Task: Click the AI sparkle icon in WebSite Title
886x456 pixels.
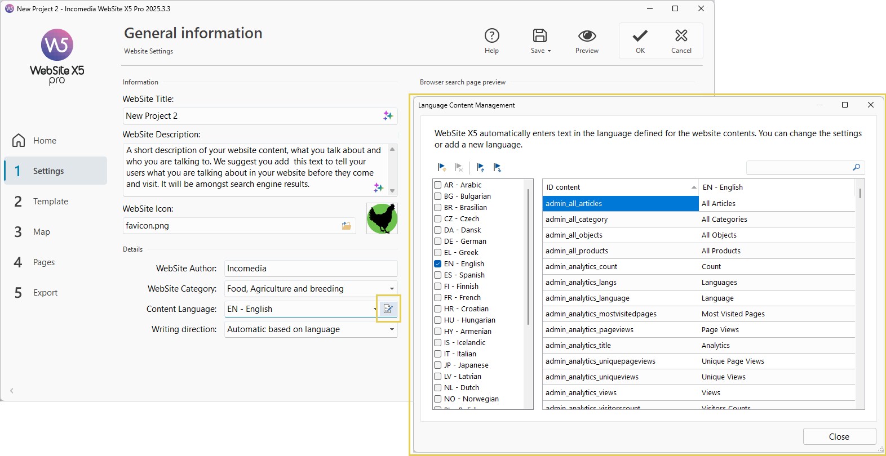Action: click(x=388, y=115)
